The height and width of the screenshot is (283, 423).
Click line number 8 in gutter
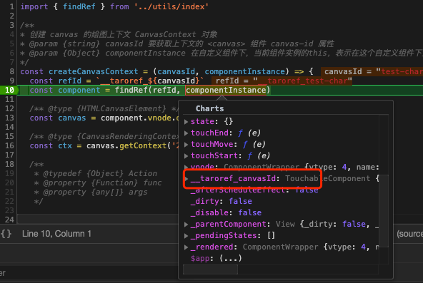11,71
